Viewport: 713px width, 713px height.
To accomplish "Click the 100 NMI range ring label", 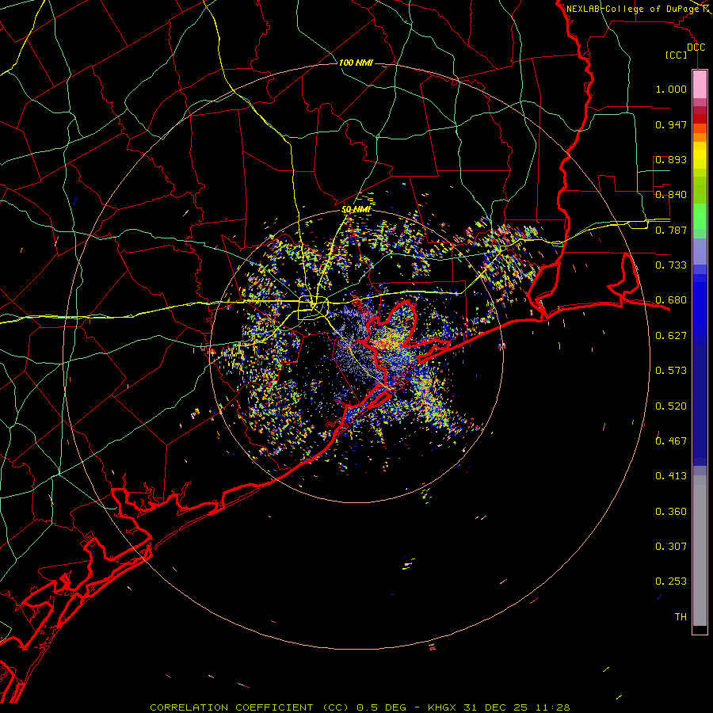I will [x=356, y=63].
